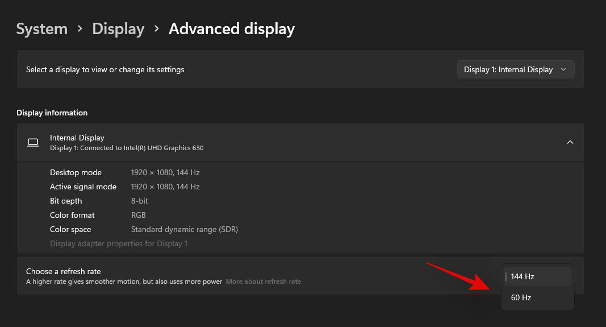This screenshot has height=327, width=606.
Task: Click the breadcrumb chevron before Advanced display
Action: [x=157, y=29]
